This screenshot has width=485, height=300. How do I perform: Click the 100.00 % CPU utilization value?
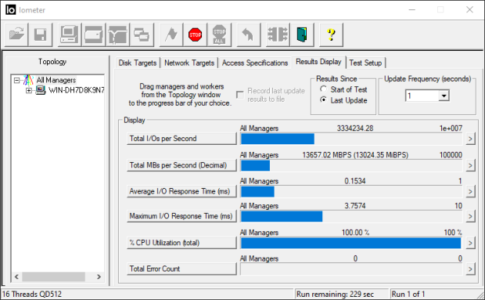(355, 233)
